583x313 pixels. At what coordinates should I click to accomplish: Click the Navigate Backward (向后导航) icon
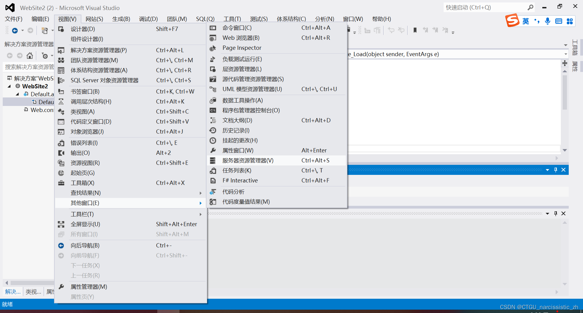[61, 246]
